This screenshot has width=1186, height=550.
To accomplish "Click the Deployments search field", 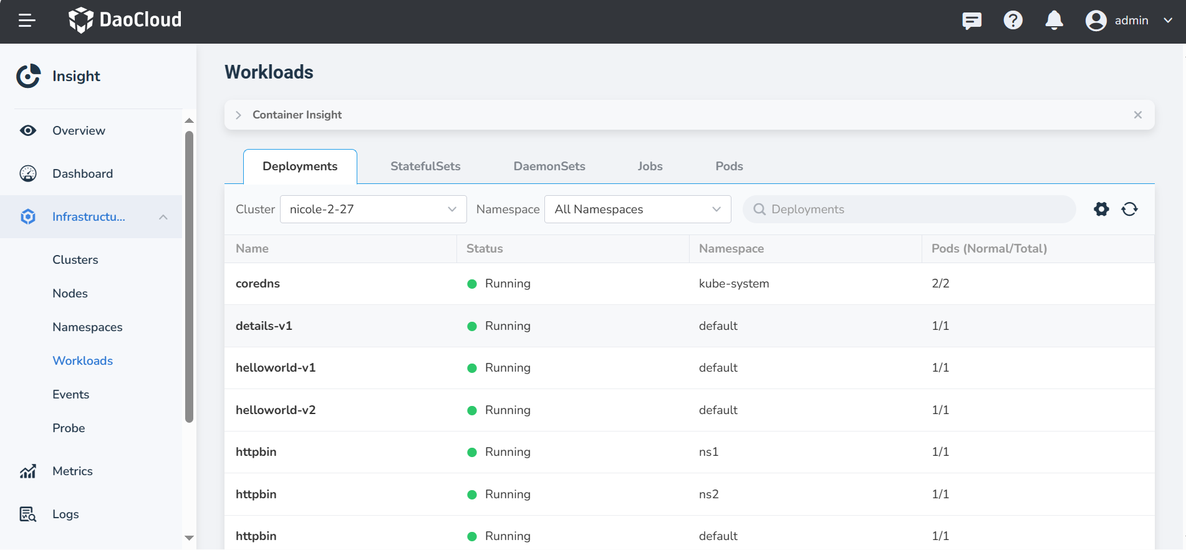I will click(x=909, y=210).
